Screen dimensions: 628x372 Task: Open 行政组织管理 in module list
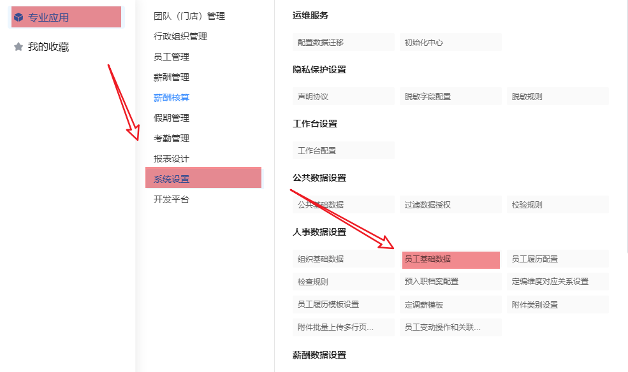(x=180, y=36)
